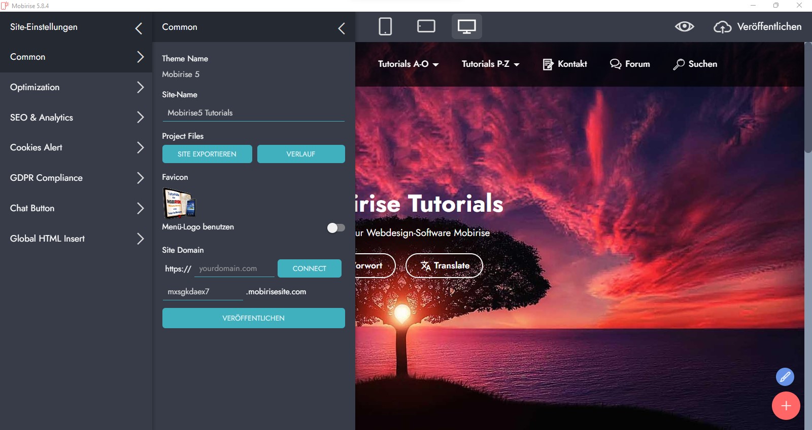
Task: Expand the SEO & Analytics section
Action: pyautogui.click(x=76, y=118)
